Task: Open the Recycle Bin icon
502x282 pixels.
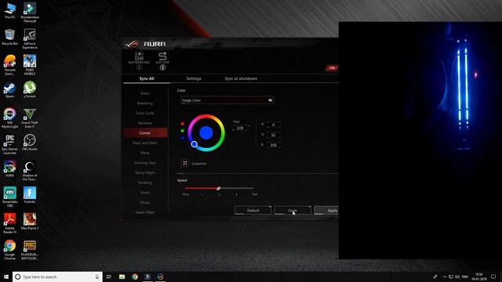Action: (9, 37)
